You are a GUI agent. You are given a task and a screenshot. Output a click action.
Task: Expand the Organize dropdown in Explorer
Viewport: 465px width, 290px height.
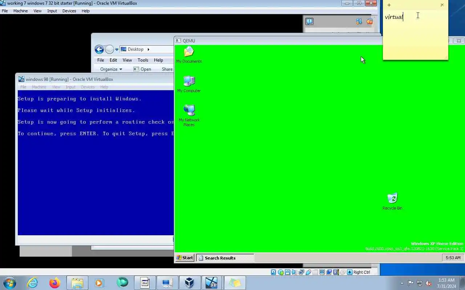[x=111, y=69]
